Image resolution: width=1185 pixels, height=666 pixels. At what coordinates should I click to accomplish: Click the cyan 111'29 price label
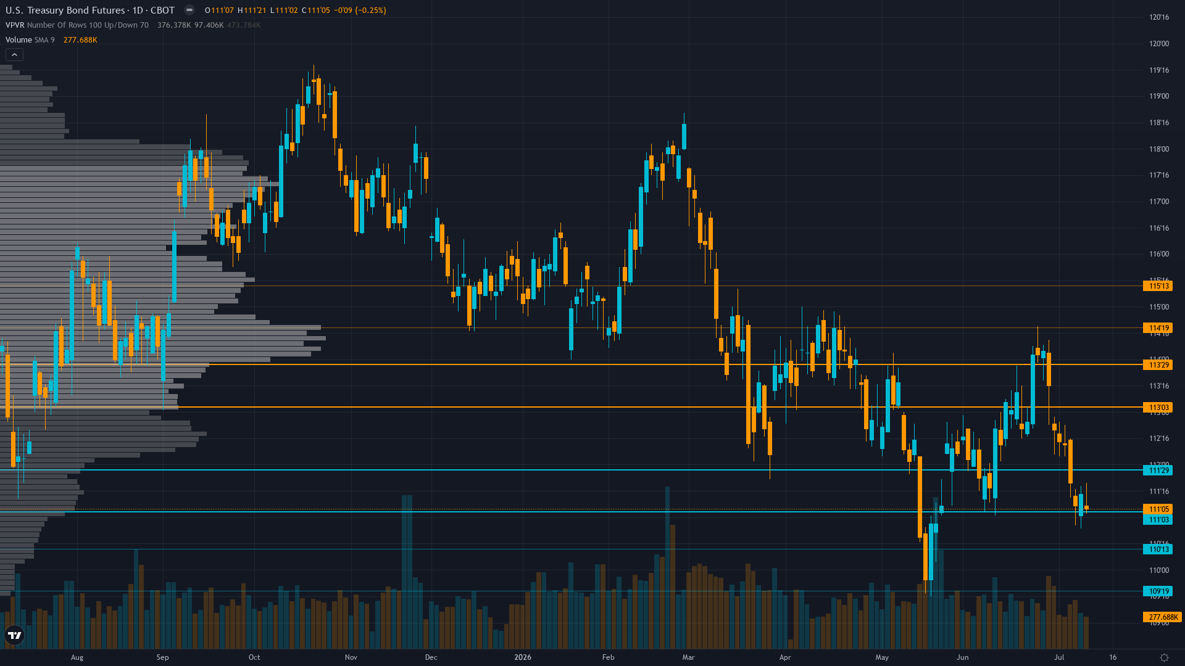click(x=1158, y=471)
